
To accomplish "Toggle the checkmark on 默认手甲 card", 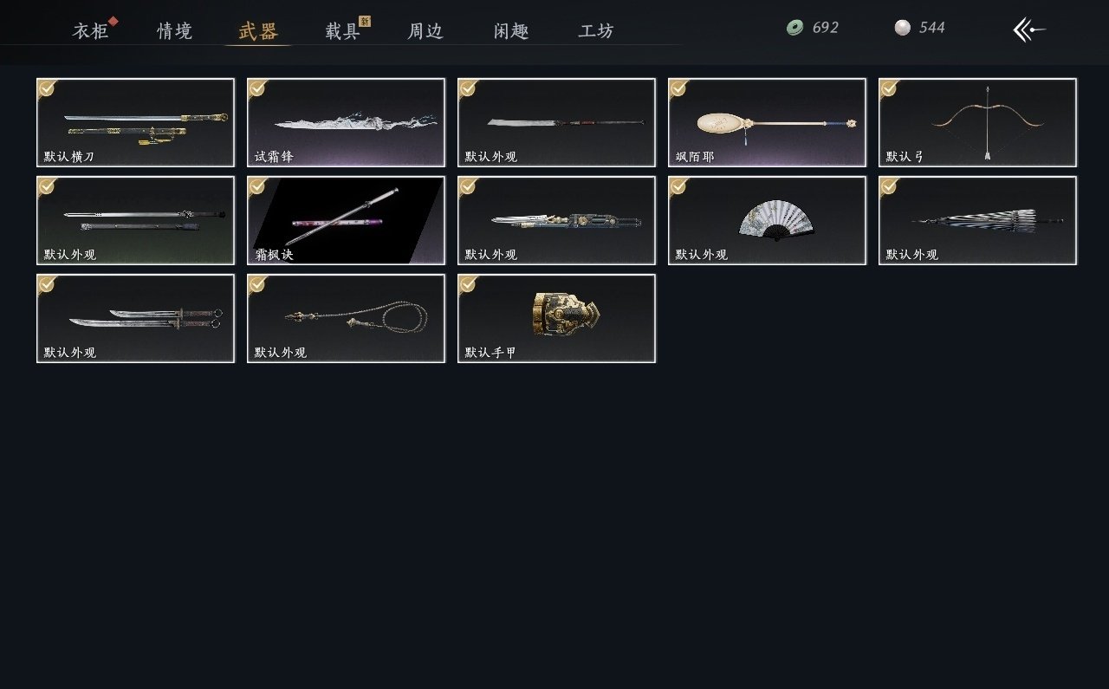I will [x=468, y=283].
